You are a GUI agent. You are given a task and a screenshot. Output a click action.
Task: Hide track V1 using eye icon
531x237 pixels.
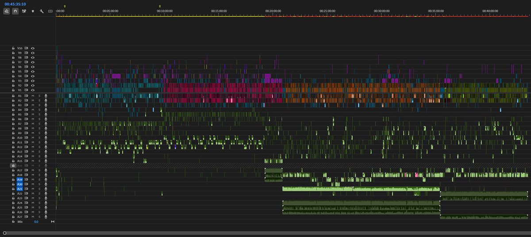point(33,90)
